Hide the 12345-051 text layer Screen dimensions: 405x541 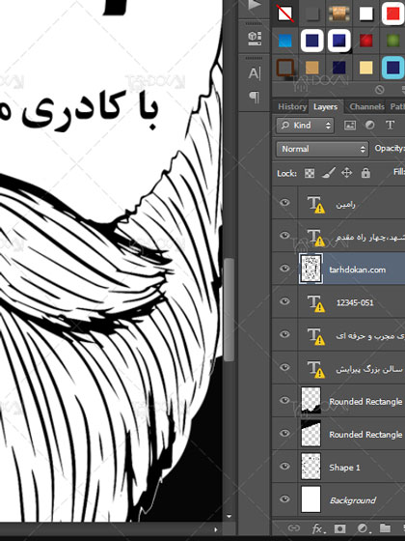pyautogui.click(x=284, y=301)
